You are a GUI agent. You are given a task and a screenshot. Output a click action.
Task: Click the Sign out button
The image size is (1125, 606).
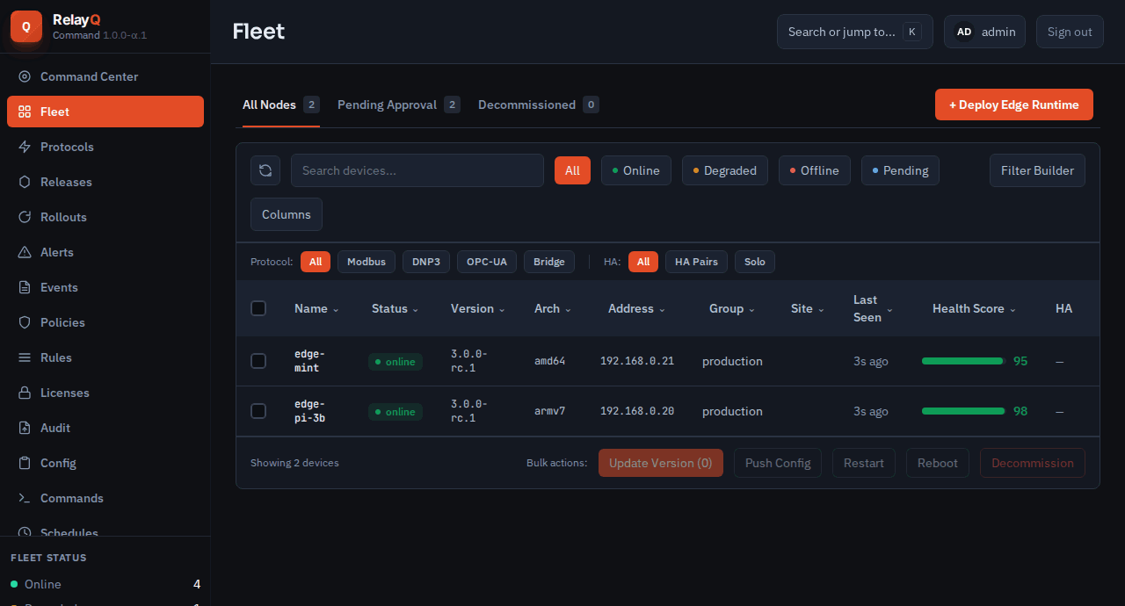(x=1070, y=32)
